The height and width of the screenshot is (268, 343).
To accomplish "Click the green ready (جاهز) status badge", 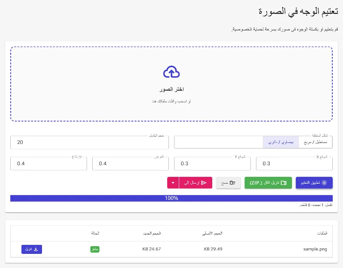I will coord(95,249).
